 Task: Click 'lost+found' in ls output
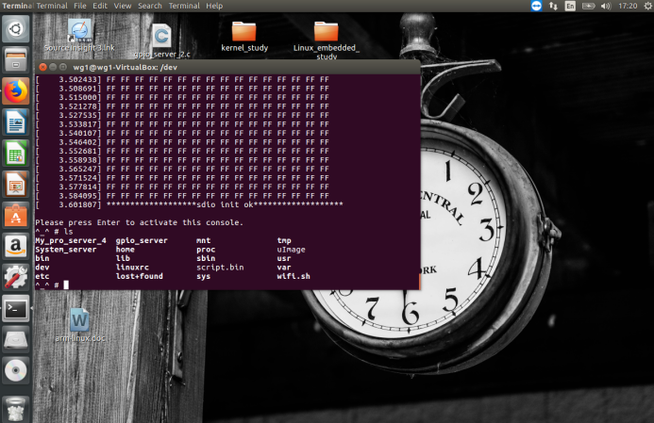(140, 276)
